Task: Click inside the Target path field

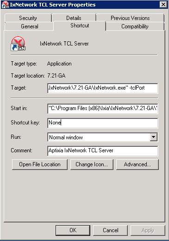Action: (103, 88)
